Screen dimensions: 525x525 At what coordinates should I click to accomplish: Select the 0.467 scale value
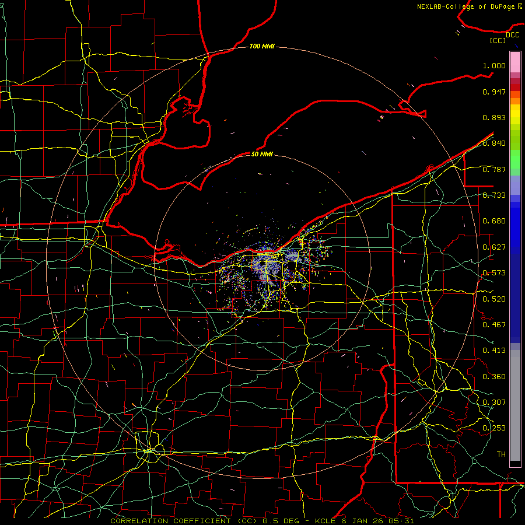point(494,325)
